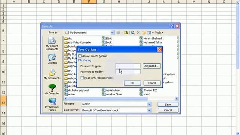
Task: Close the Save Options dialog
Action: pos(159,49)
